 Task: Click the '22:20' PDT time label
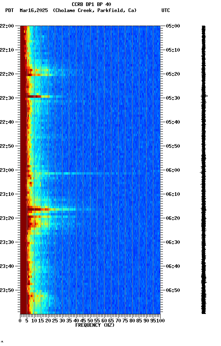(7, 74)
